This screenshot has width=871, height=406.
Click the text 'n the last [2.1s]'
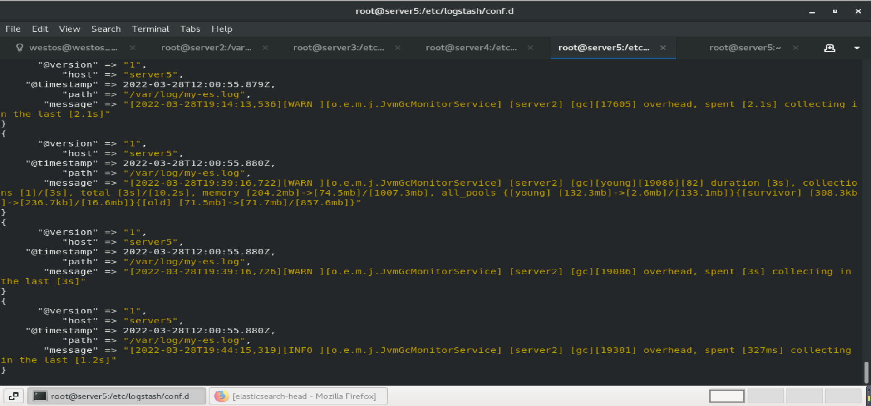pyautogui.click(x=55, y=114)
